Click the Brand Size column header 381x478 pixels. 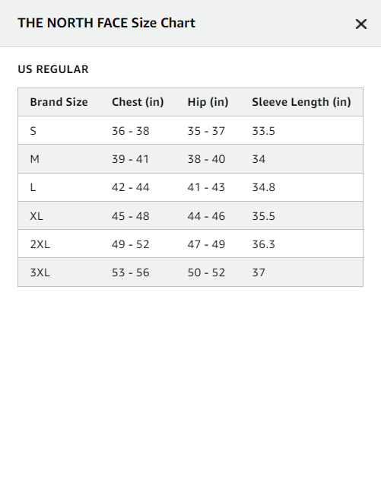(x=59, y=102)
